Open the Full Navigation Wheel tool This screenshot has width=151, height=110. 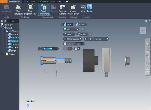pos(148,44)
